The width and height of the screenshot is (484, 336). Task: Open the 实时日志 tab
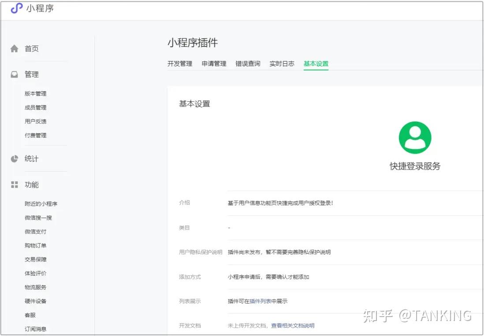(x=282, y=64)
